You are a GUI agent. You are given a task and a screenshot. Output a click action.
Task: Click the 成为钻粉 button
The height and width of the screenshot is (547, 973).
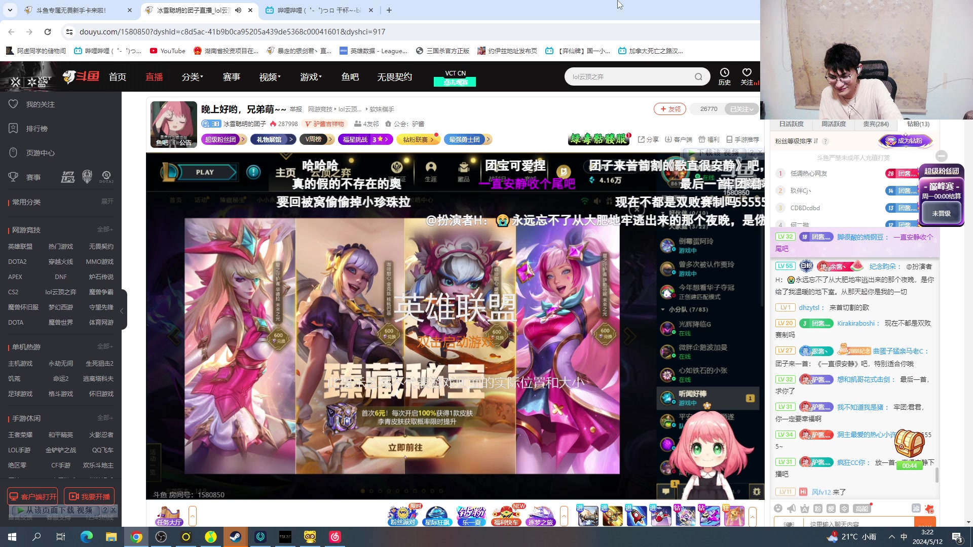pyautogui.click(x=906, y=141)
